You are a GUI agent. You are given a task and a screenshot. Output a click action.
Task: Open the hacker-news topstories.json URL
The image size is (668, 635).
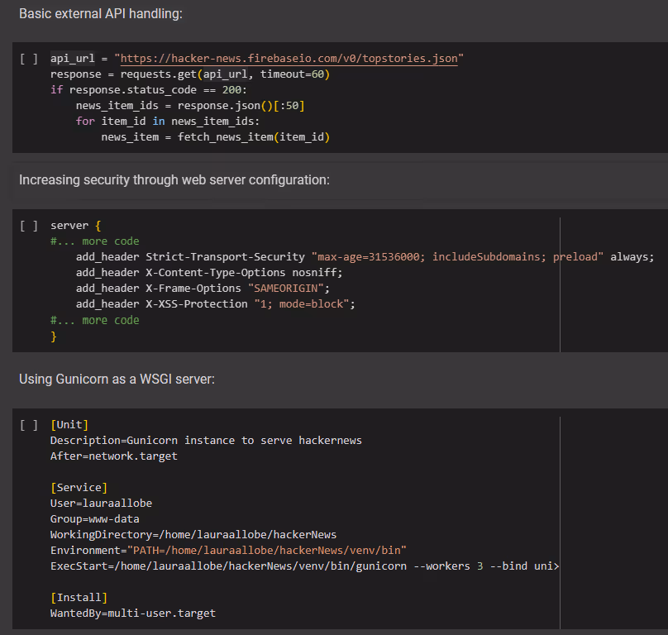pos(289,59)
